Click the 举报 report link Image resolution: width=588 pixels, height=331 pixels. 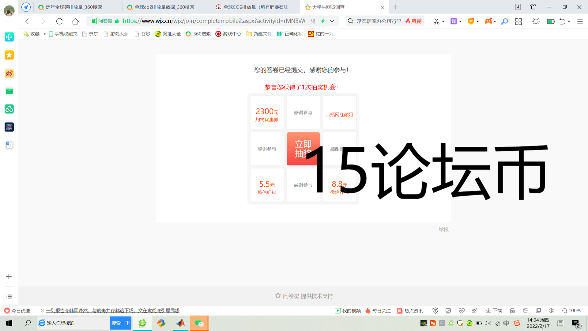(443, 229)
